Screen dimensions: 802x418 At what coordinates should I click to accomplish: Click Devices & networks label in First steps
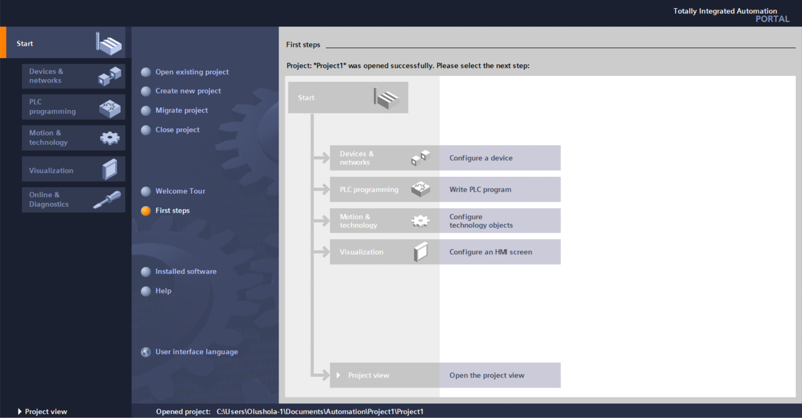pyautogui.click(x=357, y=158)
